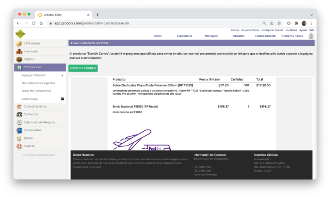This screenshot has height=197, width=330.
Task: Click the Idioma link
Action: click(x=235, y=30)
